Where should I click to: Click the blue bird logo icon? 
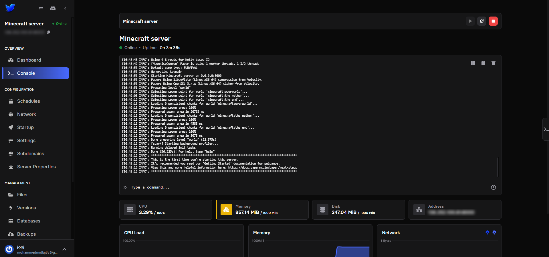(10, 8)
